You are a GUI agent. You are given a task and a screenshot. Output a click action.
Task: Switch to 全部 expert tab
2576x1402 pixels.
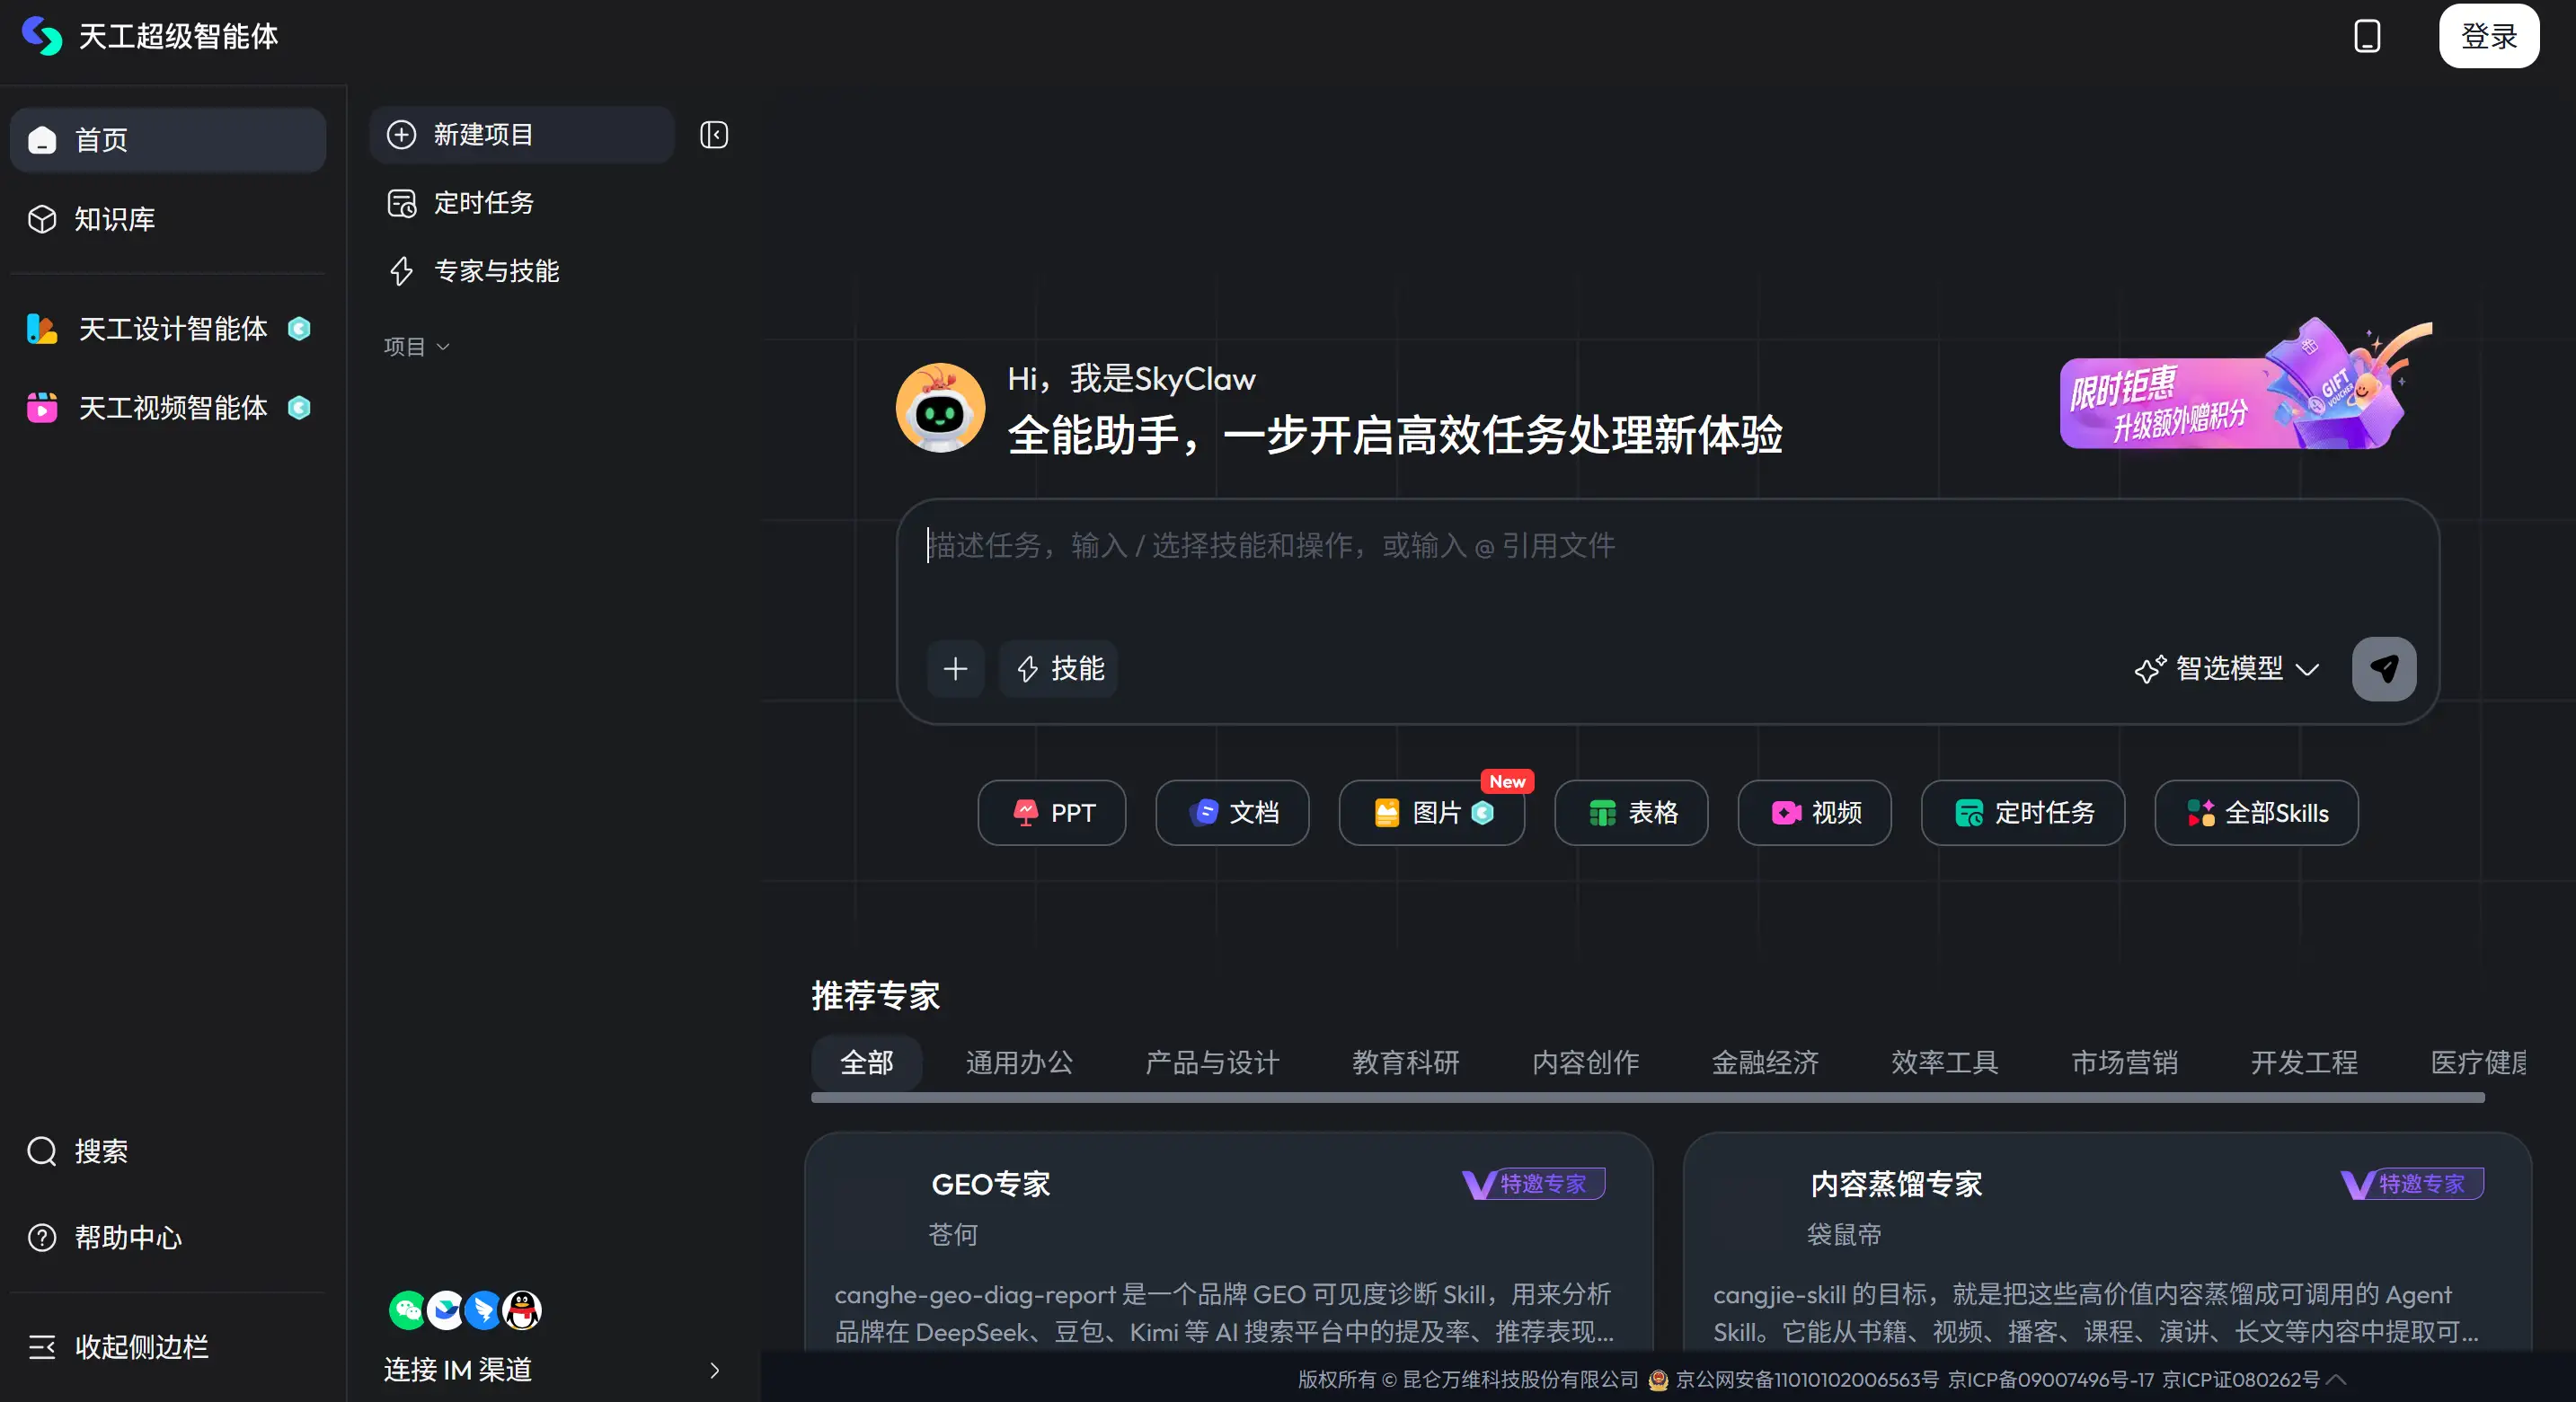[866, 1063]
